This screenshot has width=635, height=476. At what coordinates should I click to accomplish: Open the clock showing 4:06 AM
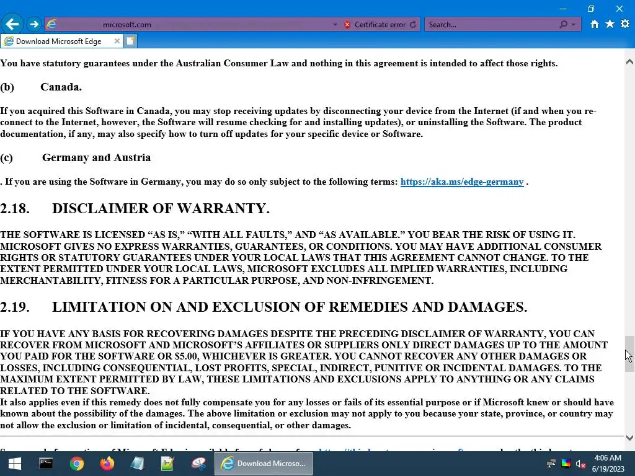click(608, 464)
